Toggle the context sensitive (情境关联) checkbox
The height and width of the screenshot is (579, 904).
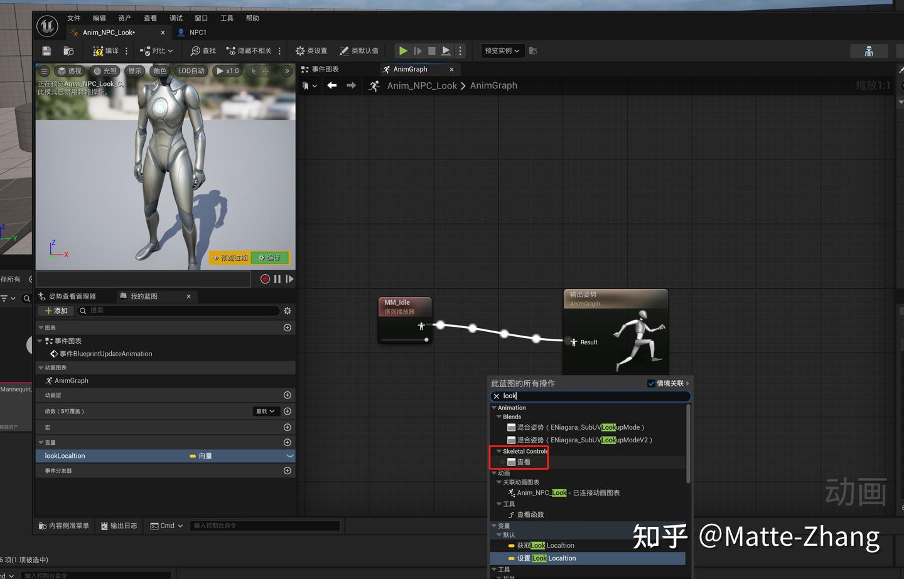click(651, 383)
